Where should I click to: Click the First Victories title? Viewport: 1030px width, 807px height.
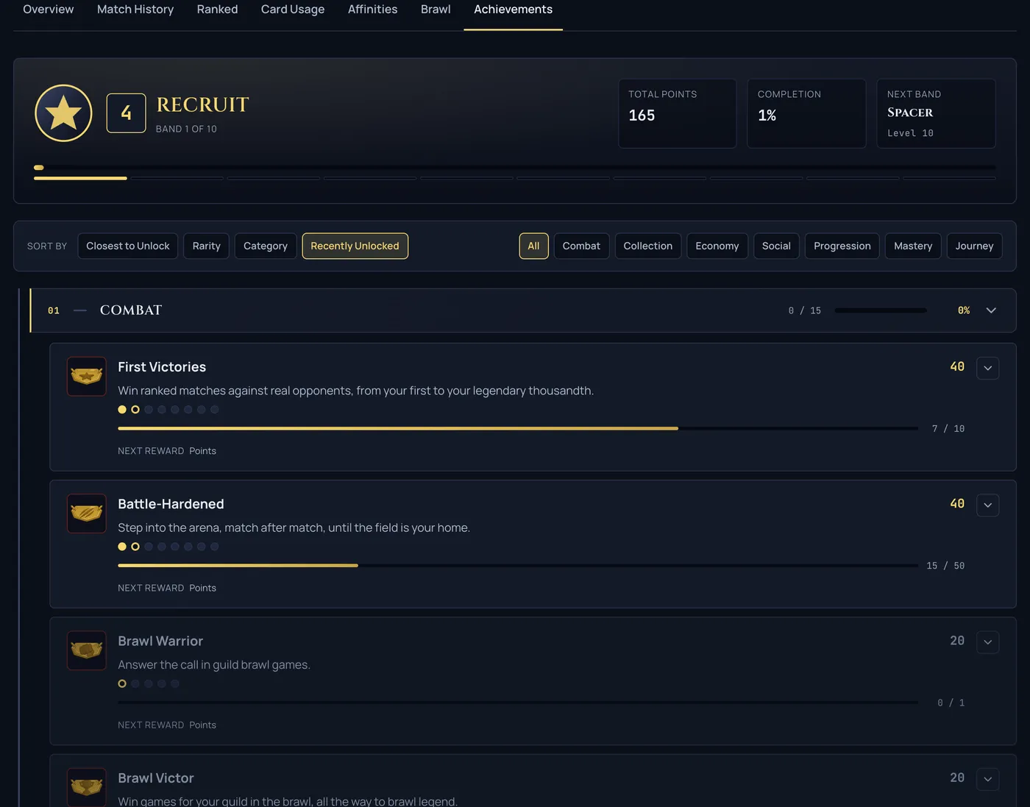tap(162, 367)
